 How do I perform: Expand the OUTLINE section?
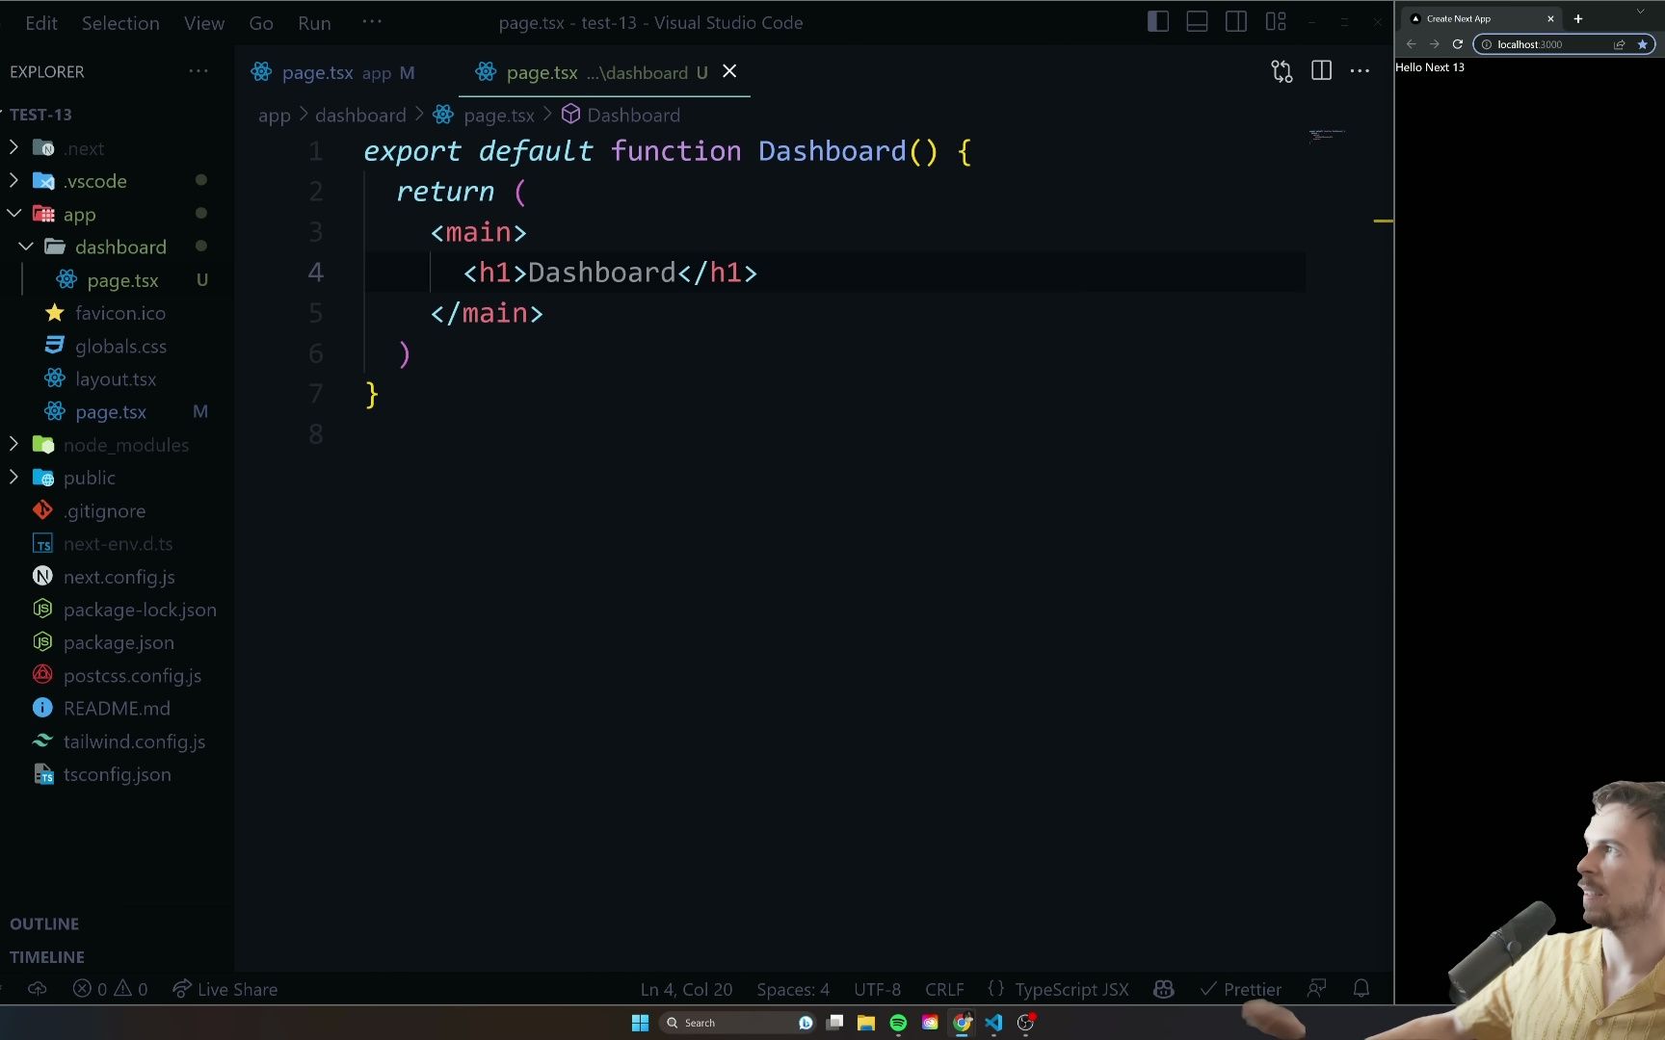(43, 923)
